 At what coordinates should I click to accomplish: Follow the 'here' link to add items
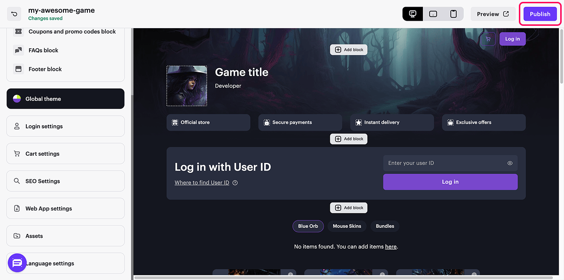click(x=391, y=247)
